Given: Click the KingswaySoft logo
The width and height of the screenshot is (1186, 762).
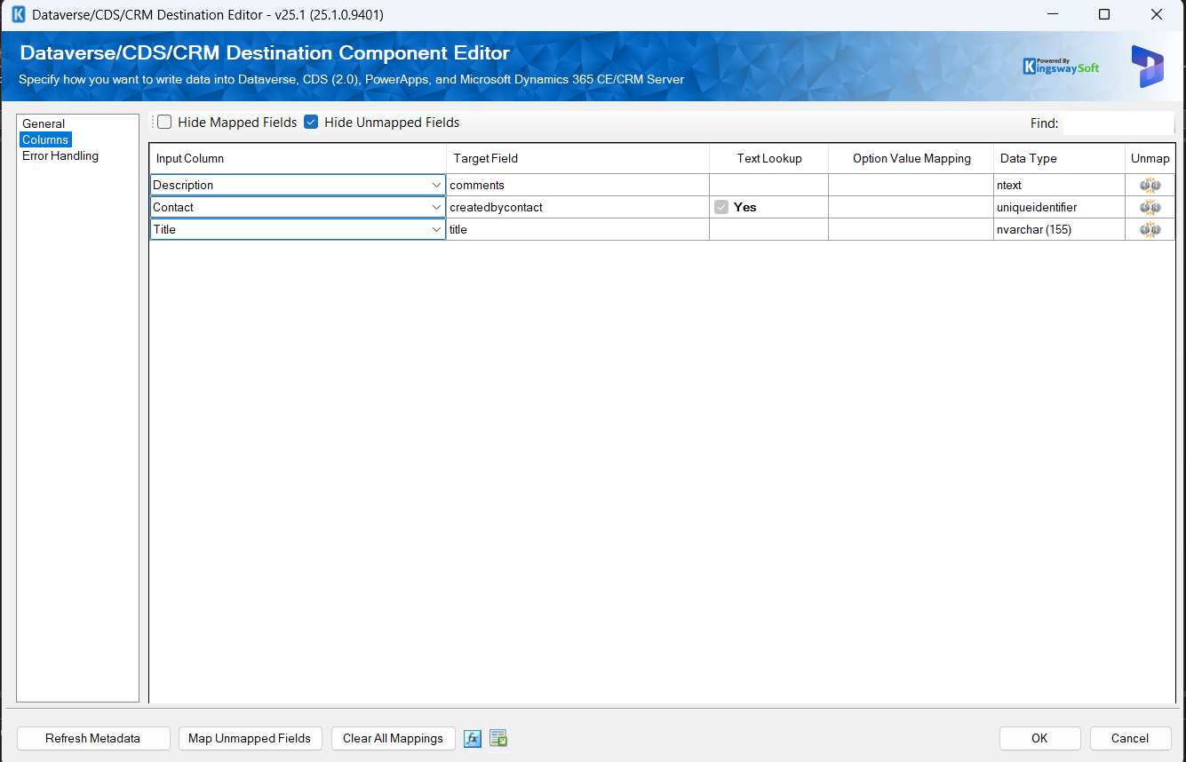Looking at the screenshot, I should pyautogui.click(x=1062, y=67).
